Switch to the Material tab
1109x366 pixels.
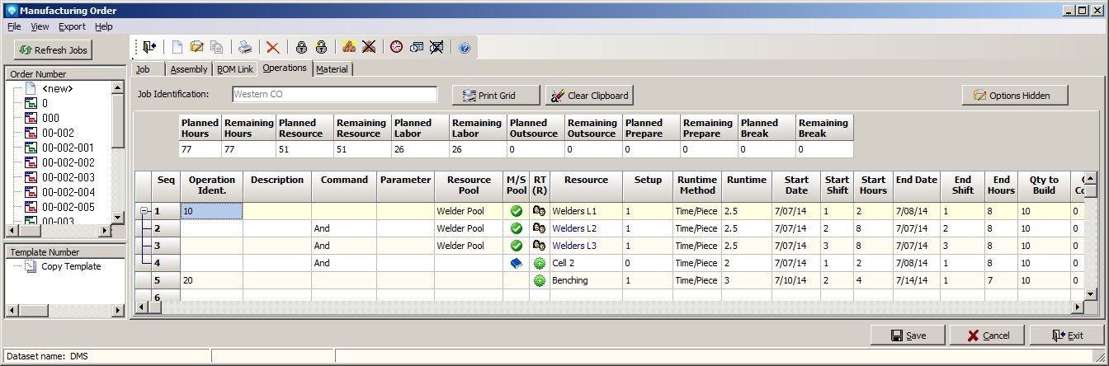tap(332, 69)
